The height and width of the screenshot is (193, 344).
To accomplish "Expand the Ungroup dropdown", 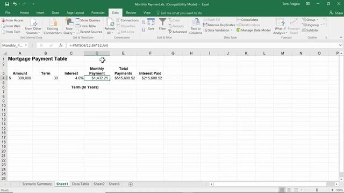I will point(321,25).
